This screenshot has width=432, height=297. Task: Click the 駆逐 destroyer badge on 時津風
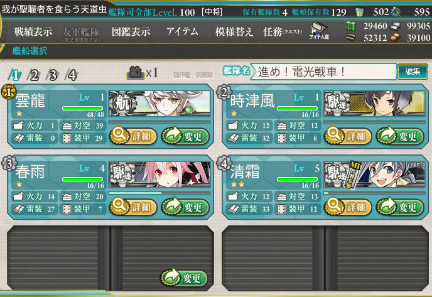tap(337, 104)
